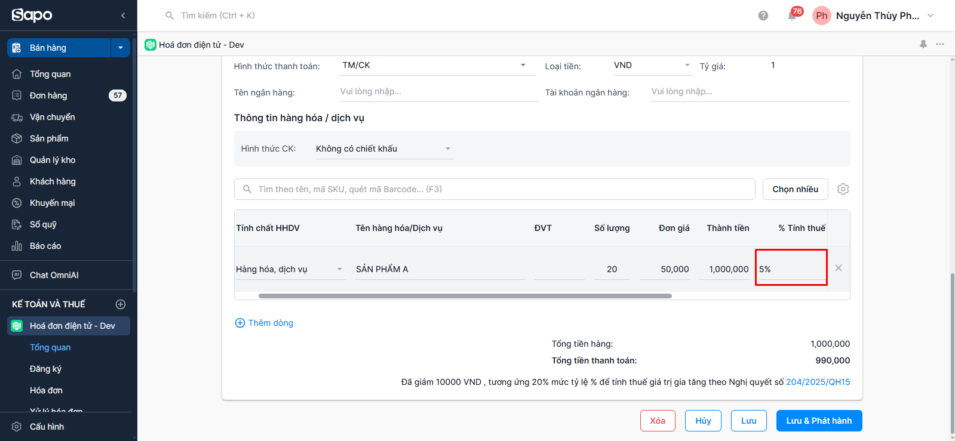Screen dimensions: 955x441
Task: Open the Hình thức CK discount dropdown
Action: coord(447,149)
